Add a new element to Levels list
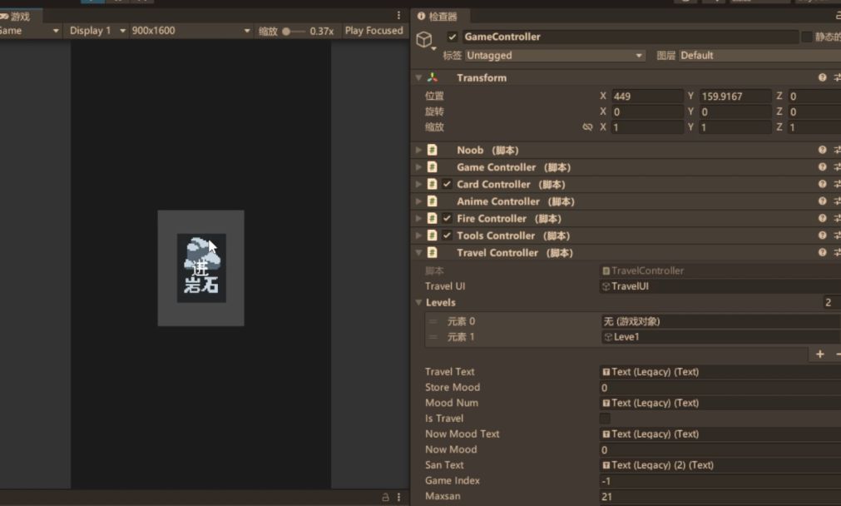841x506 pixels. point(819,355)
